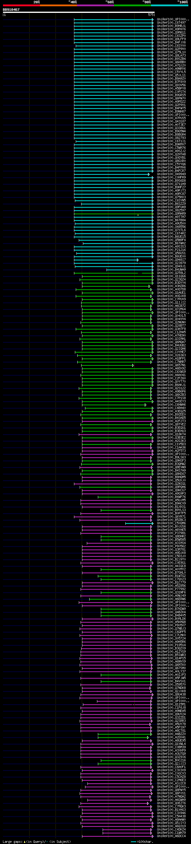191x844 pixels.
Task: Click the purple ~60% identity legend segment
Action: [x=96, y=5]
